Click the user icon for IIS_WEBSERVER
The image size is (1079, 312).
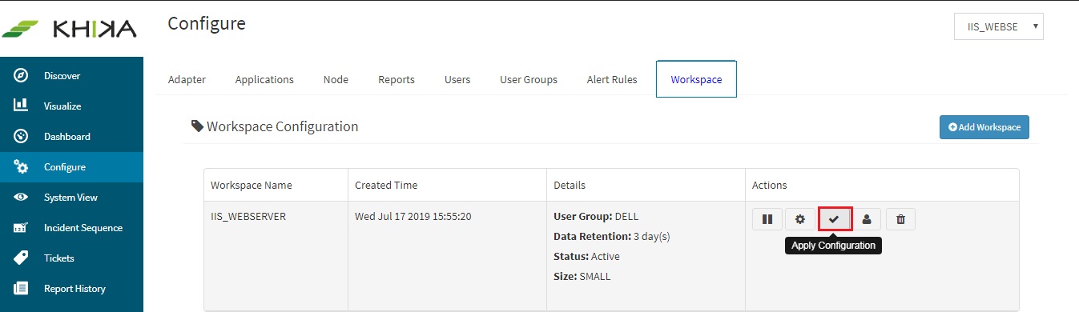(867, 219)
